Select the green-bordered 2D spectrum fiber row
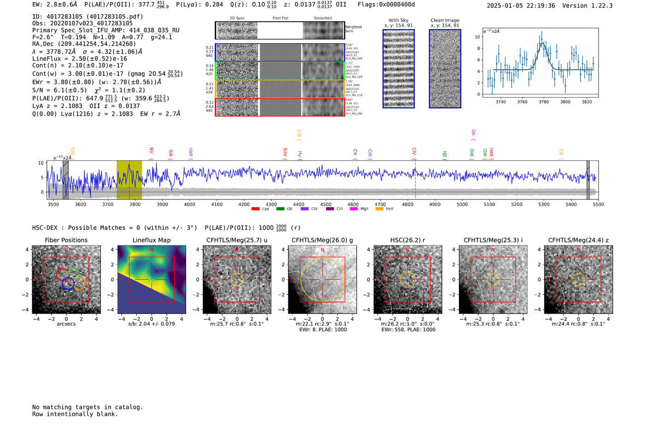This screenshot has height=439, width=645. [x=280, y=71]
